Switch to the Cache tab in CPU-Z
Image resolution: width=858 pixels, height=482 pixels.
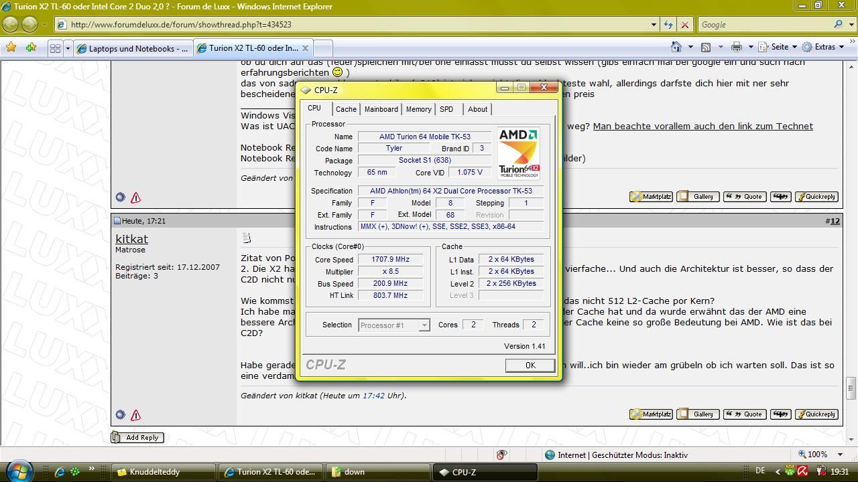tap(346, 109)
